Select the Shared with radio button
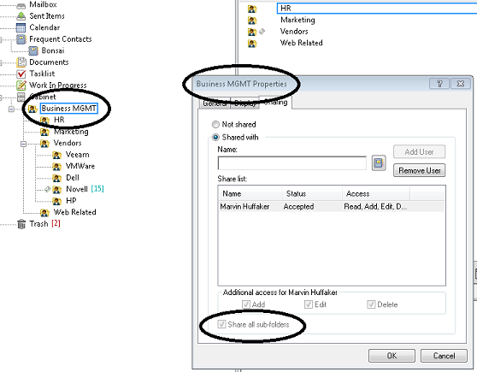477x372 pixels. tap(215, 138)
